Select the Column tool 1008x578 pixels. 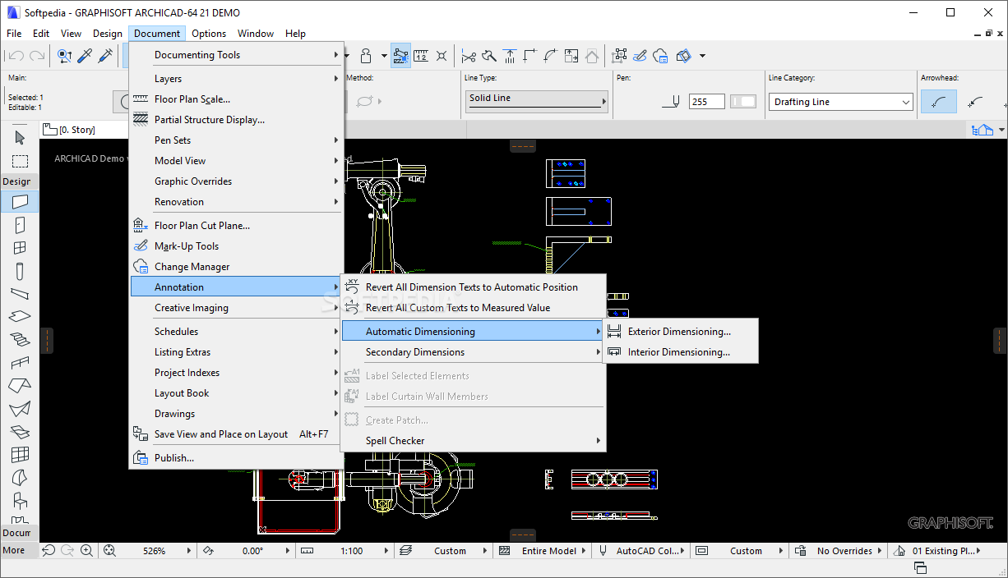pyautogui.click(x=20, y=270)
